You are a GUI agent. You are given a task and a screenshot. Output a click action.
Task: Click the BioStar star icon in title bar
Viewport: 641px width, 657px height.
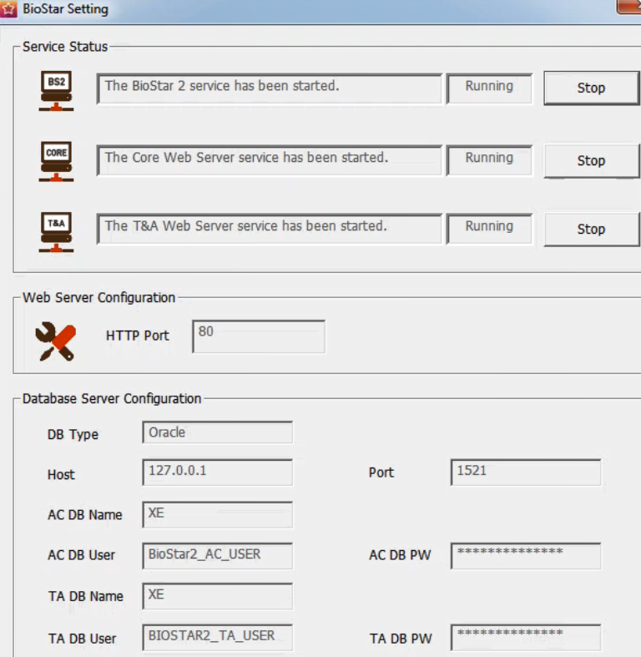point(8,9)
